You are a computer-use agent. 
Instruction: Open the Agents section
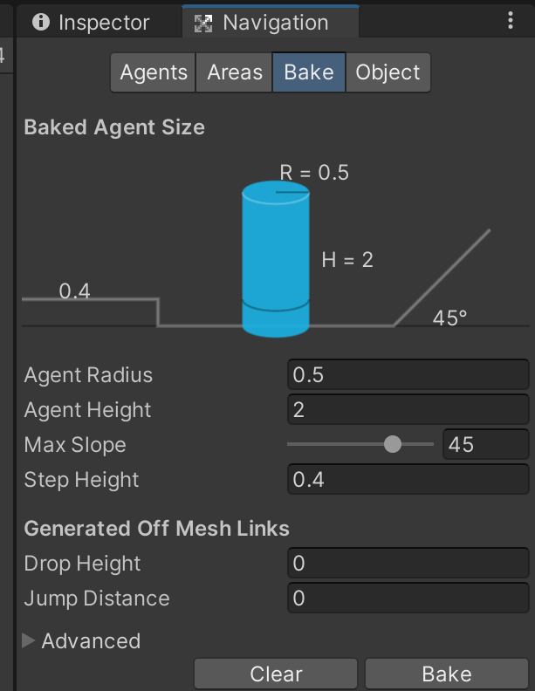point(153,72)
